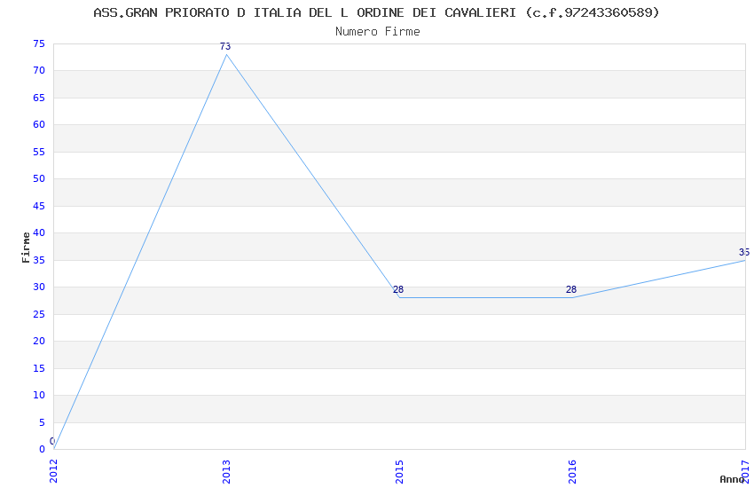Click the y-axis tick label 75
The image size is (754, 488).
pos(39,43)
